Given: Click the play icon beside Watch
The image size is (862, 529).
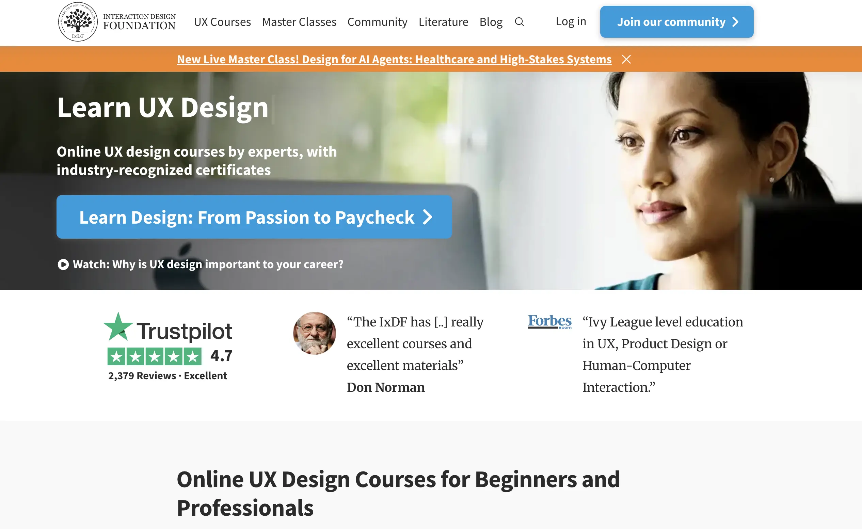Looking at the screenshot, I should 63,264.
